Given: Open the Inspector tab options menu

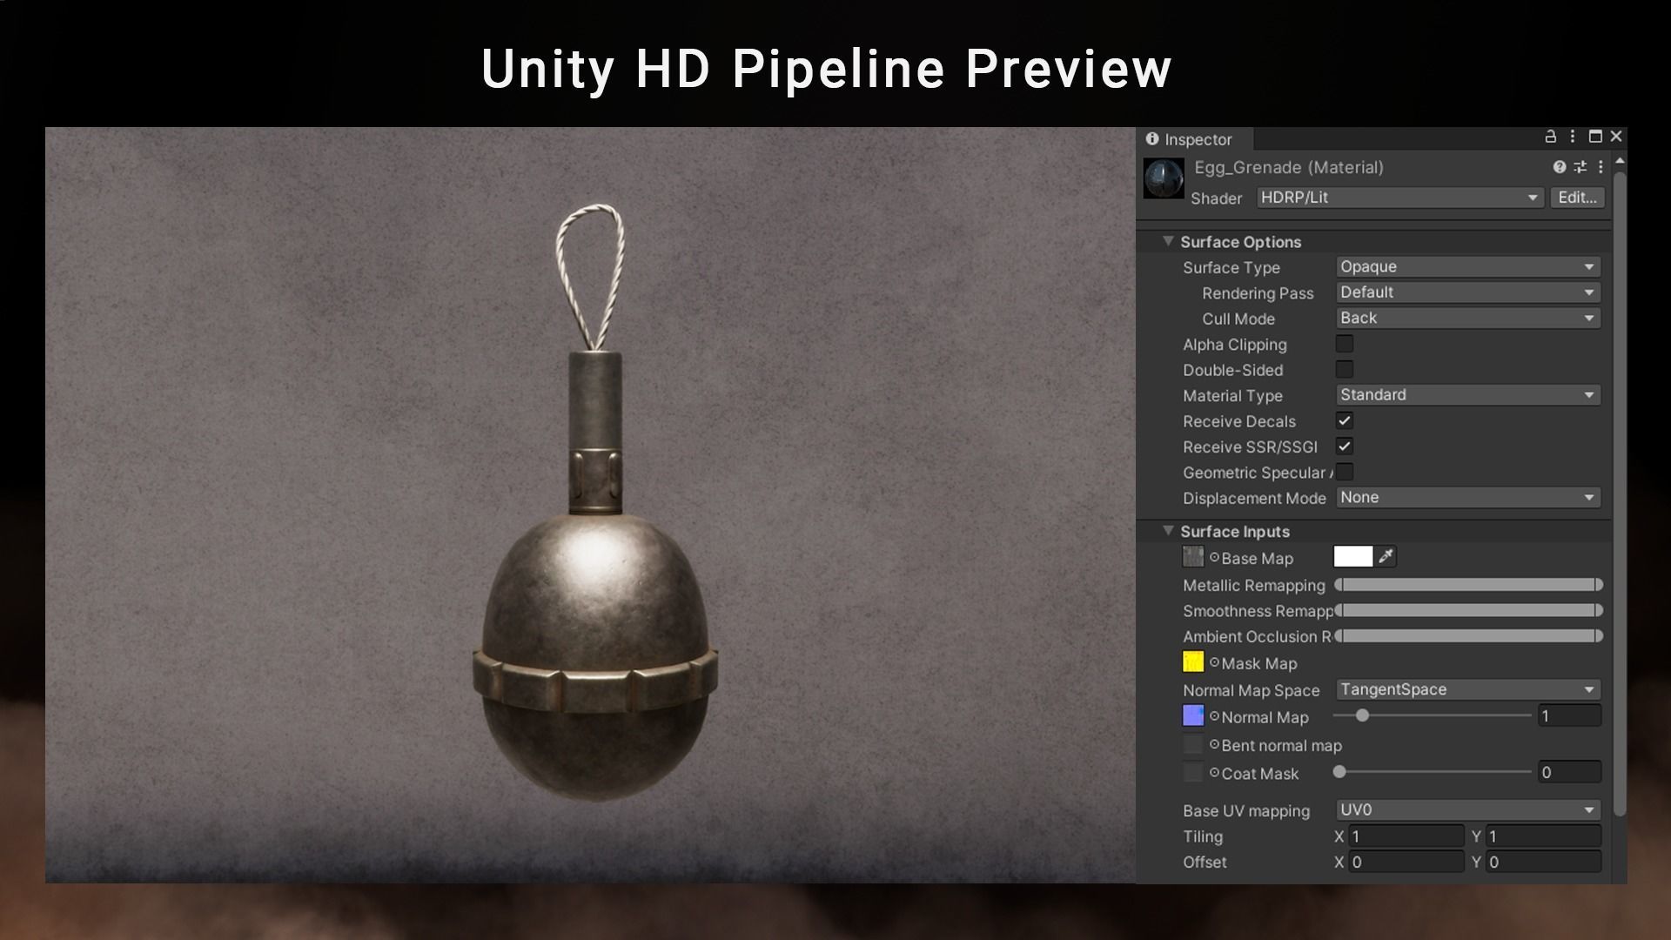Looking at the screenshot, I should pos(1572,137).
